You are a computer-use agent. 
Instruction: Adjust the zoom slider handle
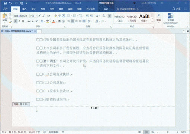pyautogui.click(x=168, y=132)
